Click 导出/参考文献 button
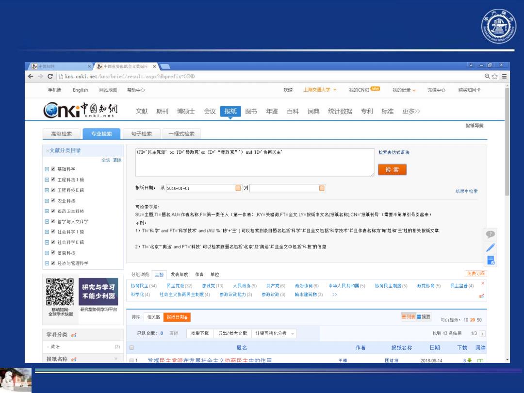This screenshot has width=524, height=393. (x=232, y=333)
